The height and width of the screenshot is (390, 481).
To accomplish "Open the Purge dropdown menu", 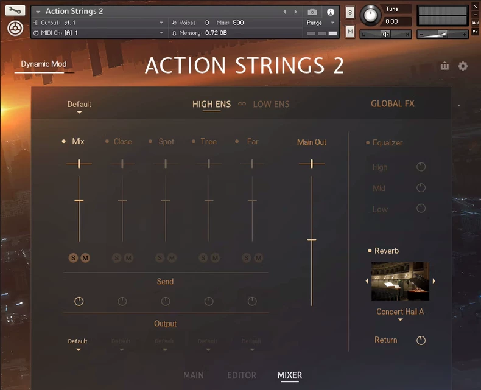I will [320, 23].
